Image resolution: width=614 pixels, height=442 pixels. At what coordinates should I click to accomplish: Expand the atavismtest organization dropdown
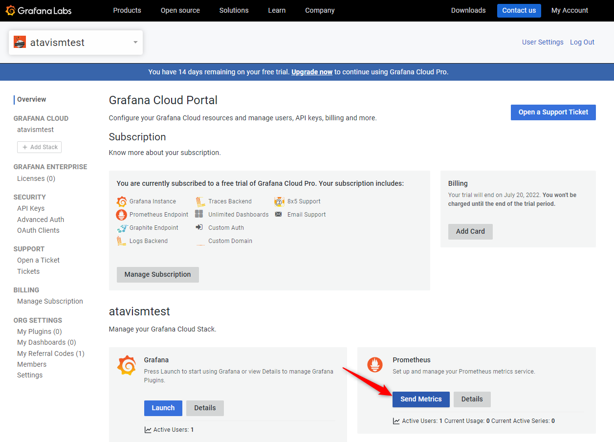pos(135,43)
